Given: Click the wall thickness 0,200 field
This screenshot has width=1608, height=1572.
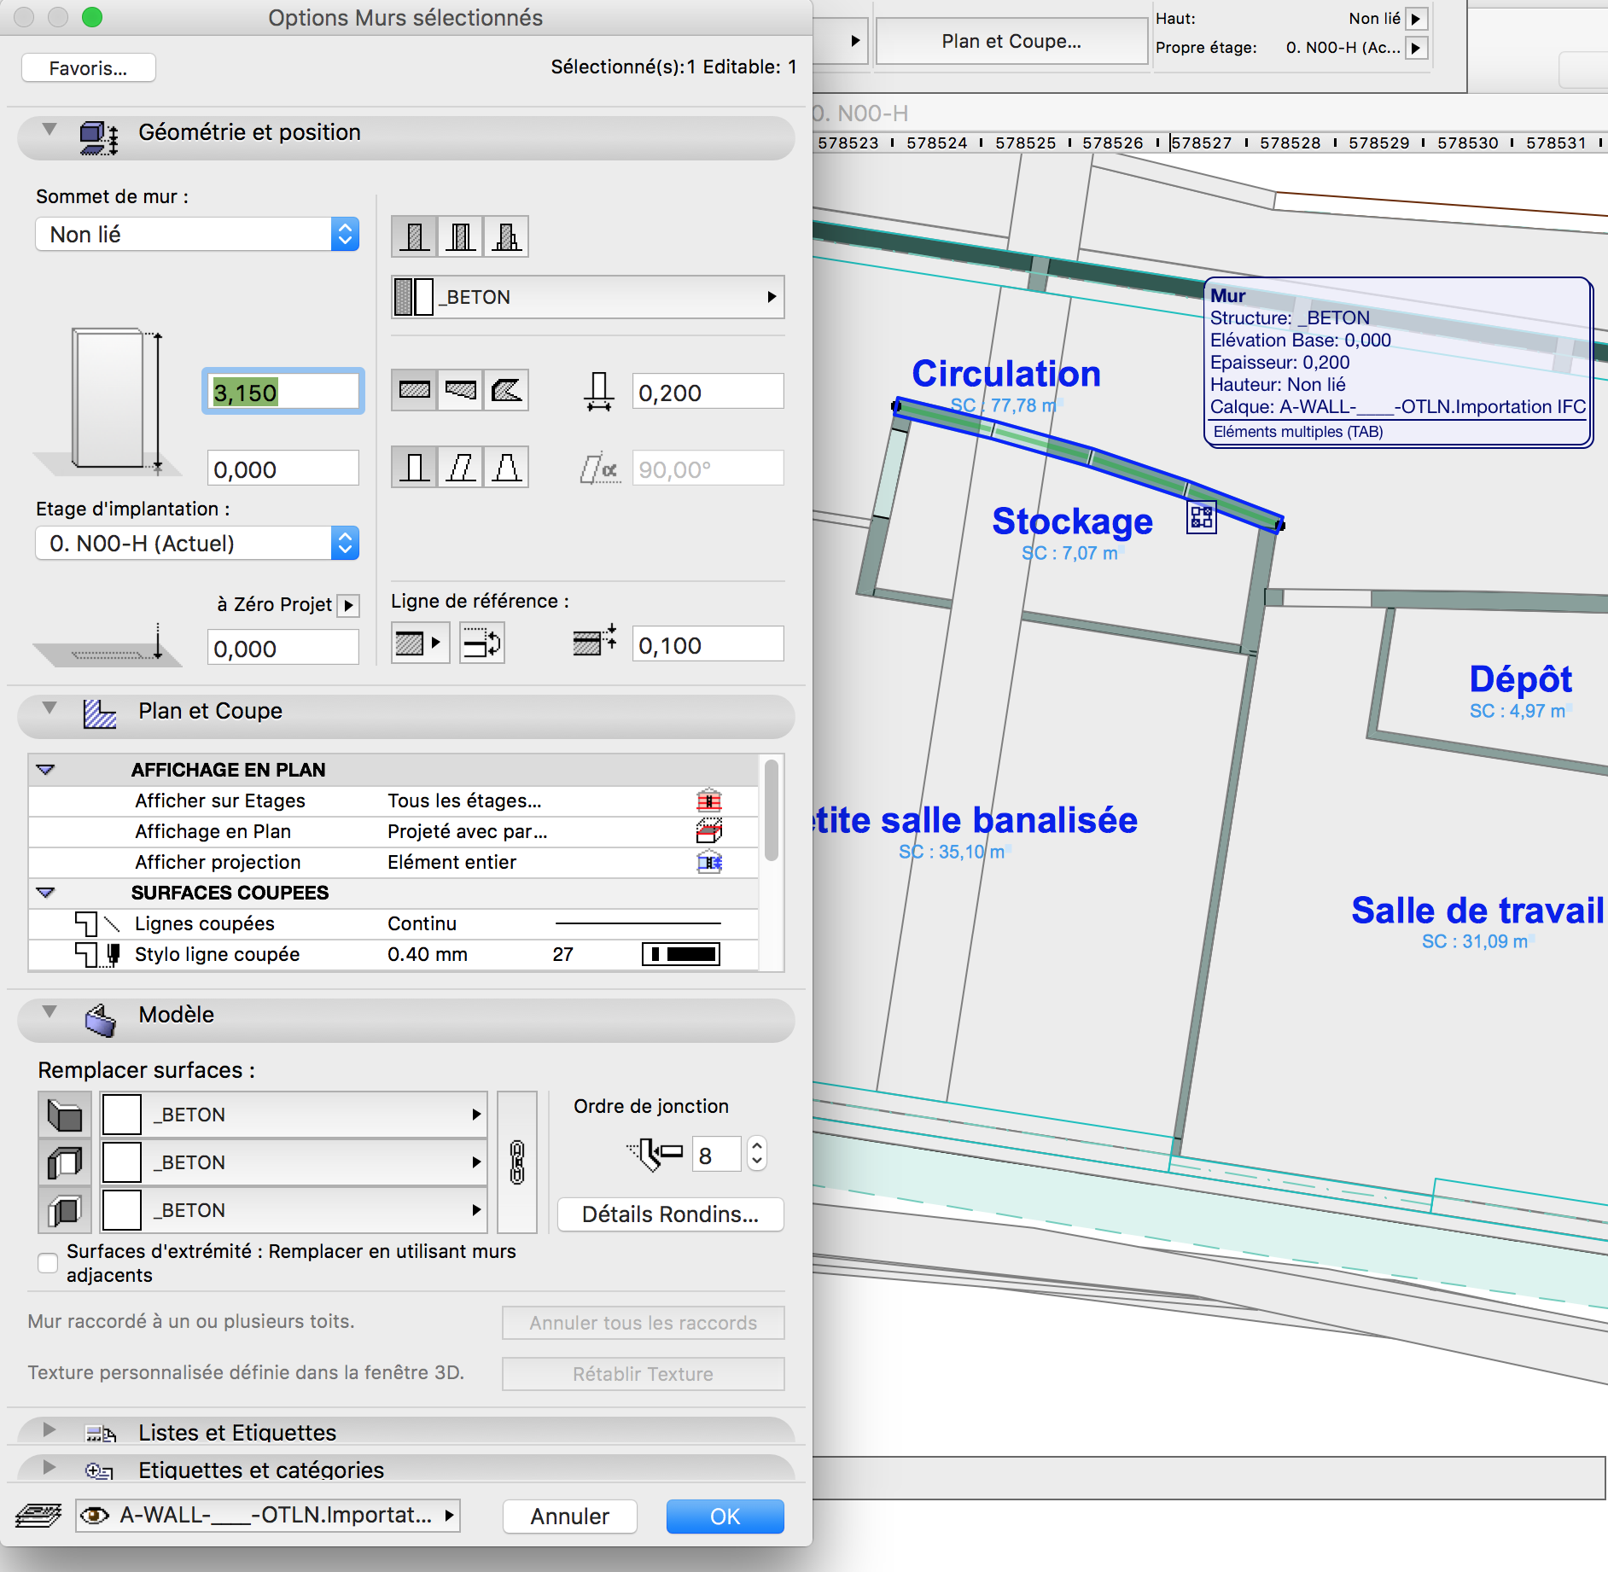Looking at the screenshot, I should point(707,393).
